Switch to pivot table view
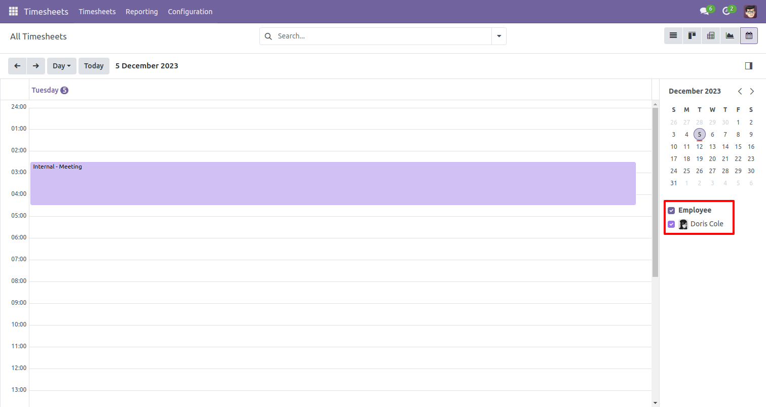Viewport: 766px width, 407px height. tap(711, 36)
